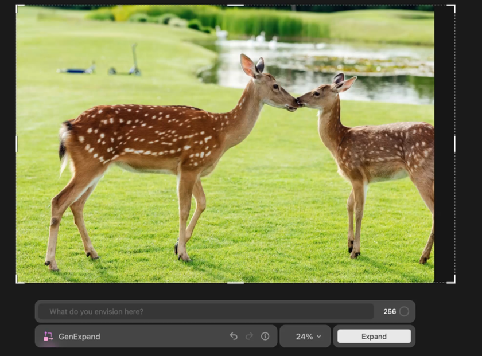Select the pink GenExpand tool icon
Image resolution: width=482 pixels, height=356 pixels.
tap(50, 337)
